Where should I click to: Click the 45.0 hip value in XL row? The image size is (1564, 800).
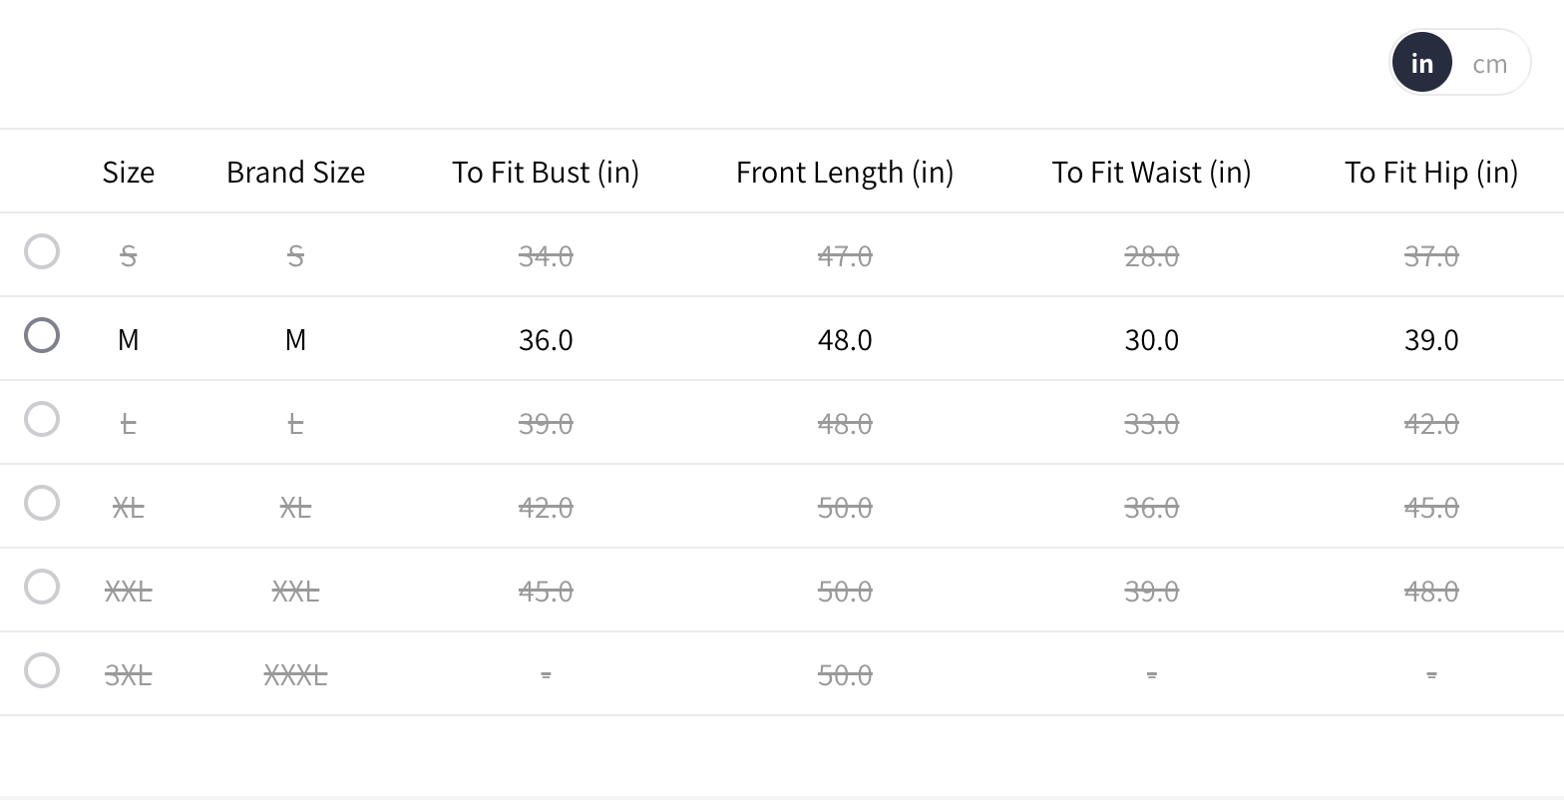(x=1431, y=508)
